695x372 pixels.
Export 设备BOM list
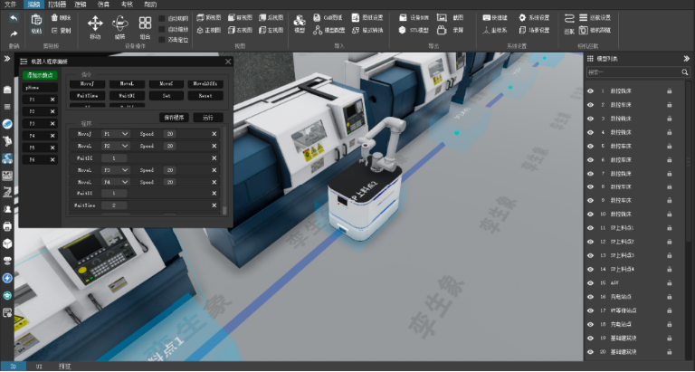coord(414,18)
